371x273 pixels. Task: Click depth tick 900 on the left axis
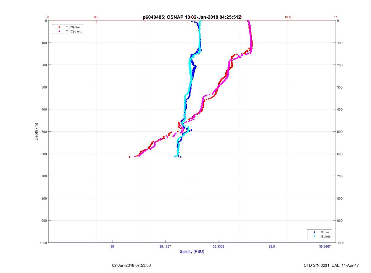[44, 221]
